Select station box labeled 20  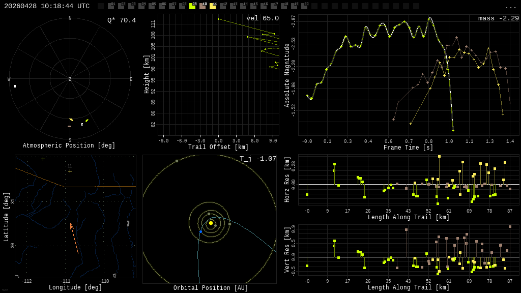coord(304,6)
